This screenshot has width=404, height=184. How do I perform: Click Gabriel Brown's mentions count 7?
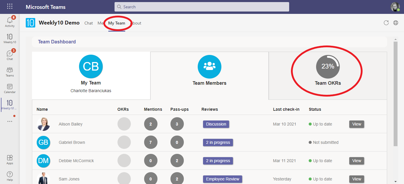pos(151,142)
